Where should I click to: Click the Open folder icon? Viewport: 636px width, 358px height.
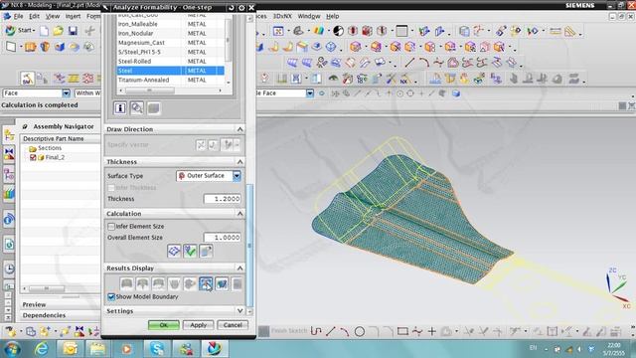[x=58, y=31]
